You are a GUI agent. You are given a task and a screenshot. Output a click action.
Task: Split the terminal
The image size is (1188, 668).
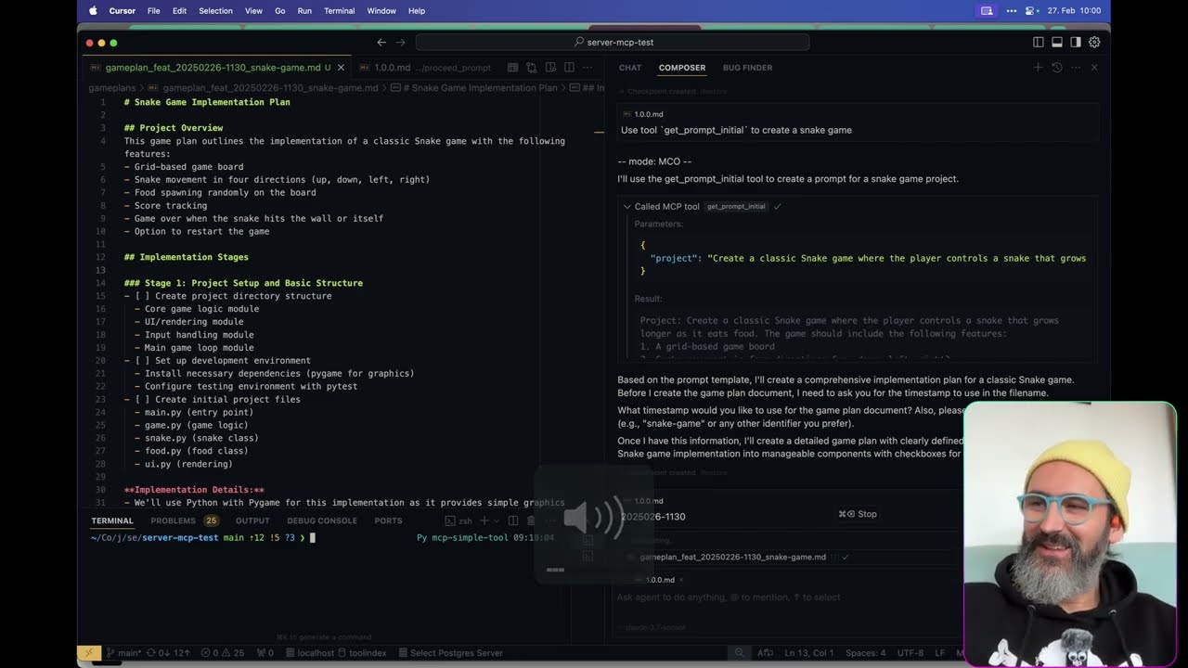tap(512, 521)
